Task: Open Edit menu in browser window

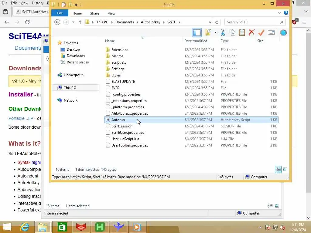Action: point(14,3)
